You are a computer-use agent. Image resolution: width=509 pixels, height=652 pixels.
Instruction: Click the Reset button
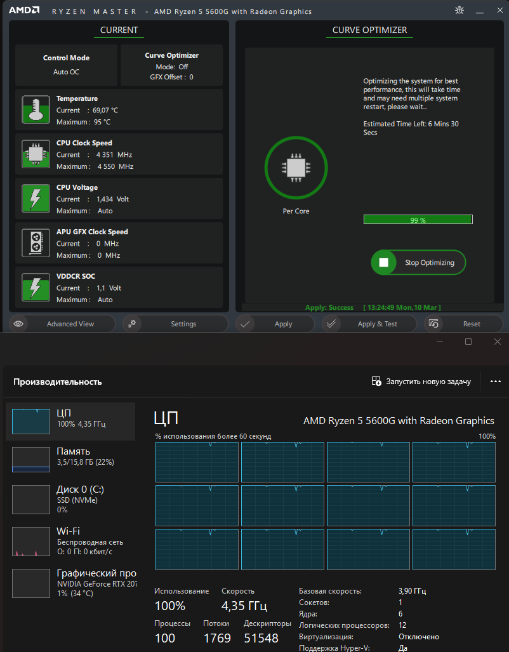coord(463,324)
